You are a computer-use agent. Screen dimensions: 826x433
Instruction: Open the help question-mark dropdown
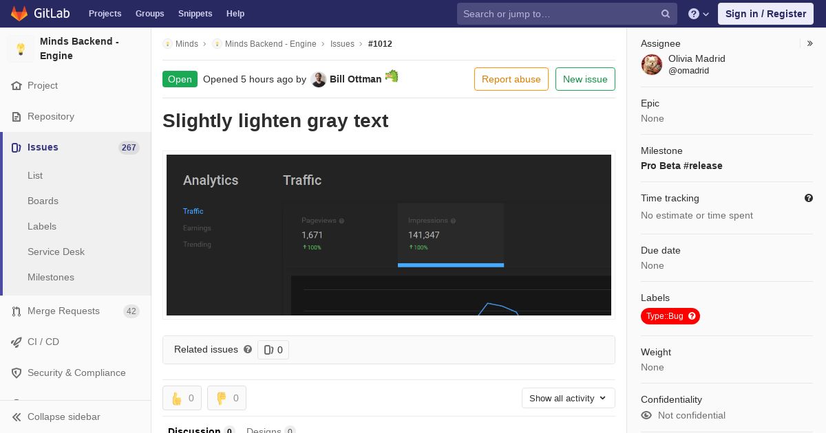pos(699,14)
